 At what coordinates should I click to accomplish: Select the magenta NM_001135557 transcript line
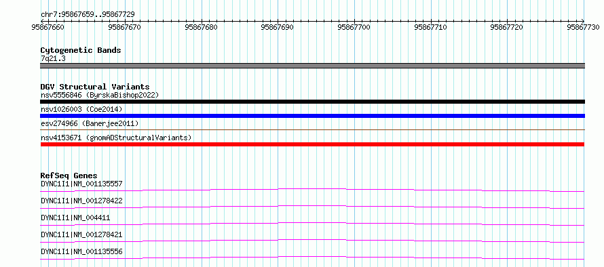tap(312, 190)
